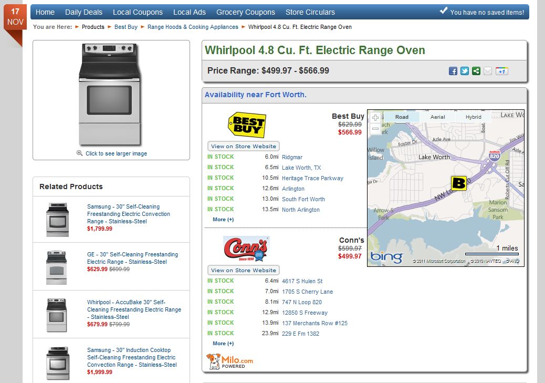
Task: Click the magnifier icon under product image
Action: 80,153
